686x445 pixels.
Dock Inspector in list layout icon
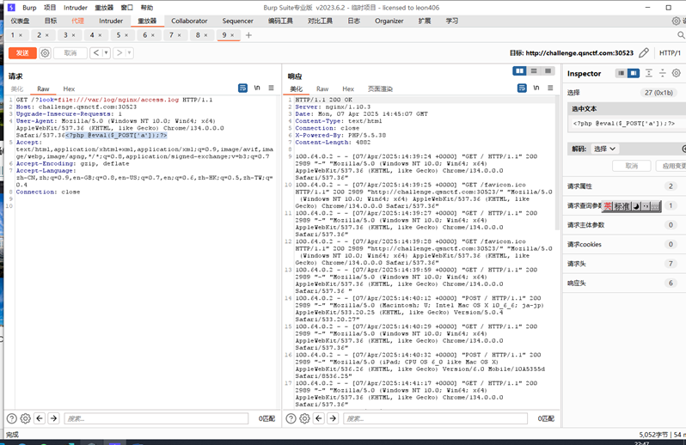[x=621, y=73]
